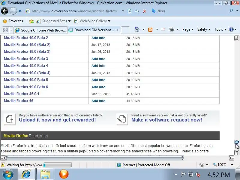Screen dimensions: 240x180
Task: Open Mozilla Firefox 19.0 (Beta 3) link
Action: tap(27, 52)
